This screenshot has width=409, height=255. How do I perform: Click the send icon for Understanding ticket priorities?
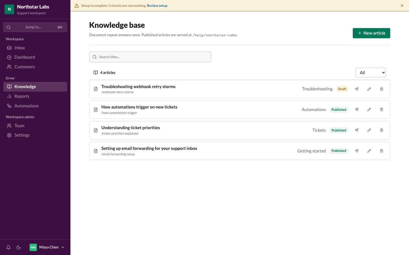pyautogui.click(x=356, y=130)
